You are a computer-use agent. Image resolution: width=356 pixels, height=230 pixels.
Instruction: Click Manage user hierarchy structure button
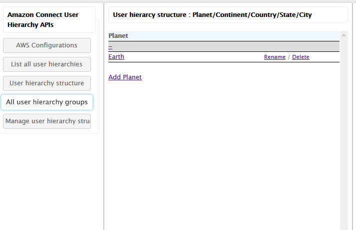[x=47, y=121]
